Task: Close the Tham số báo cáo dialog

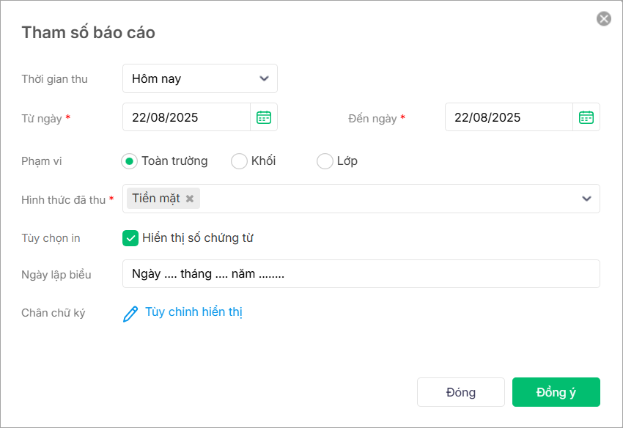Action: pyautogui.click(x=604, y=19)
